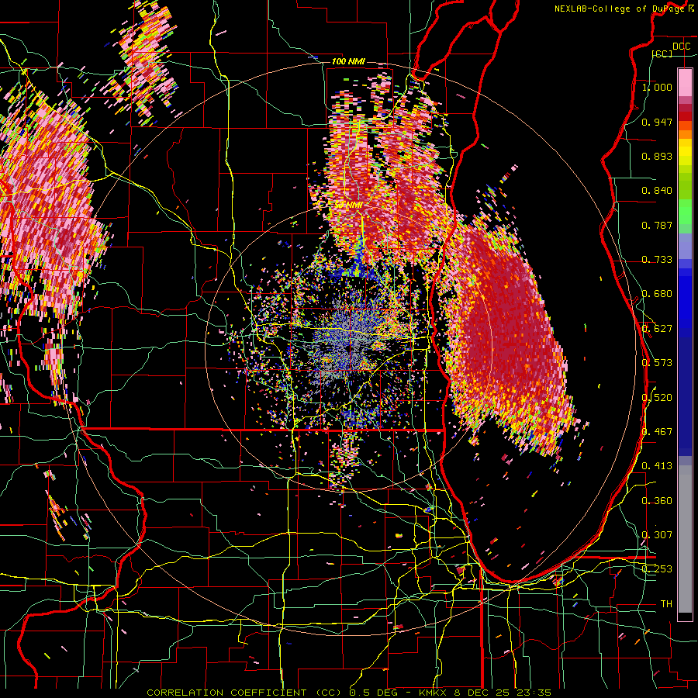Click the 0.413 color scale value

657,466
